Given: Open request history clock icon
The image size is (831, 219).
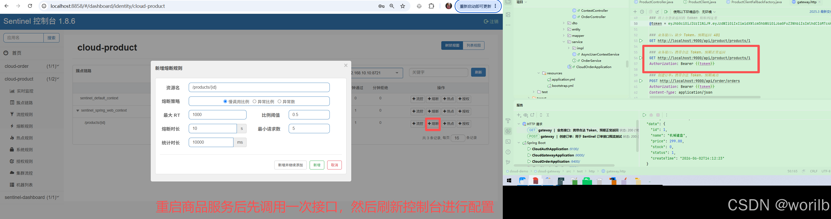Looking at the screenshot, I should pos(642,12).
